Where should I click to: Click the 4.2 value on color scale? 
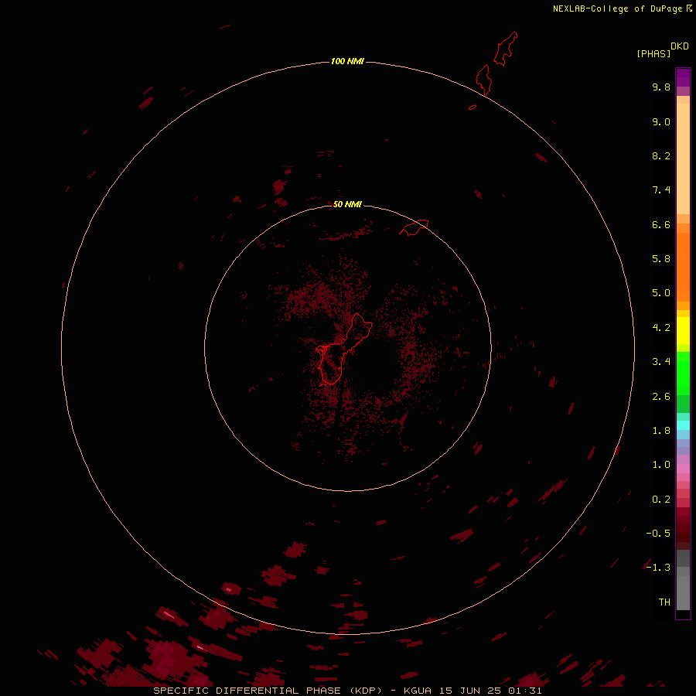point(661,328)
